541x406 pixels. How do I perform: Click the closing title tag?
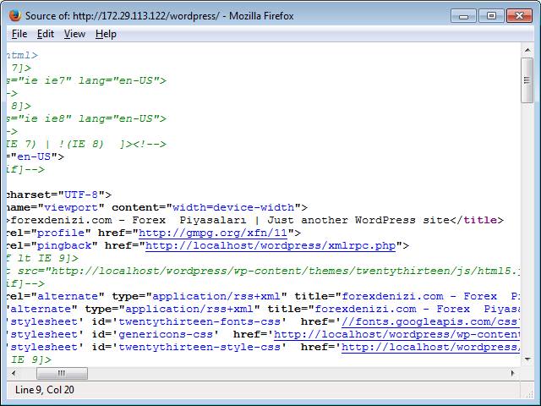[x=477, y=220]
